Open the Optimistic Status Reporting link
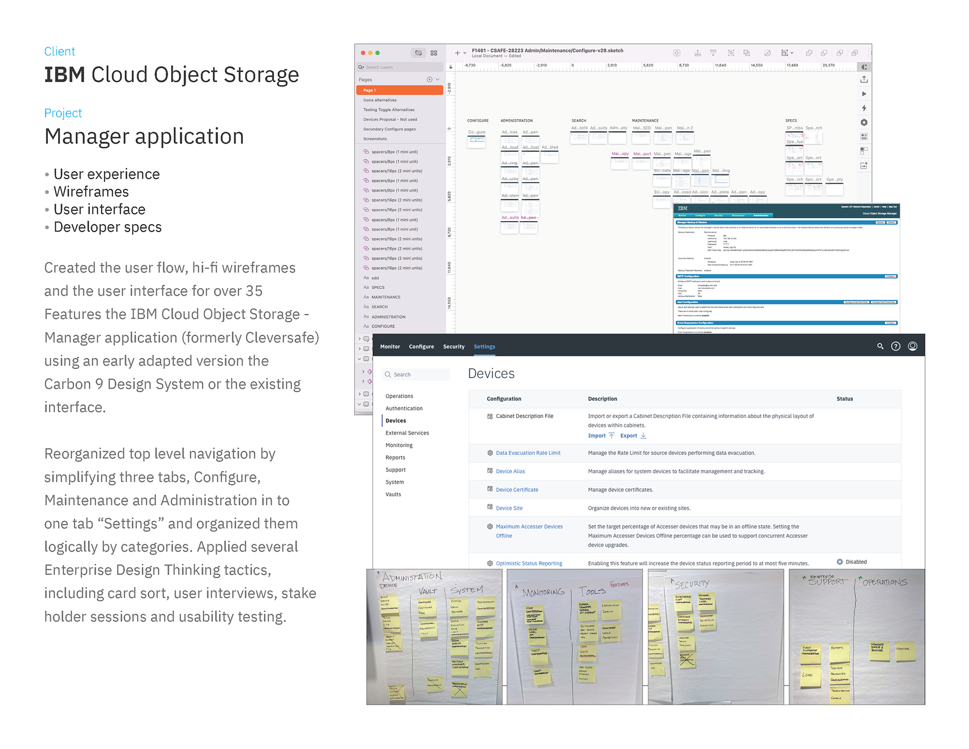 529,563
